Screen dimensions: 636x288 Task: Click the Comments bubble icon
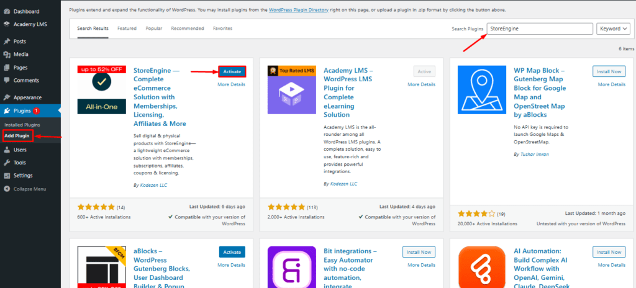(x=6, y=80)
